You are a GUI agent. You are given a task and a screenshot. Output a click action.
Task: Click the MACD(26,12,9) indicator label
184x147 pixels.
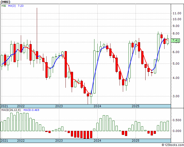point(11,110)
